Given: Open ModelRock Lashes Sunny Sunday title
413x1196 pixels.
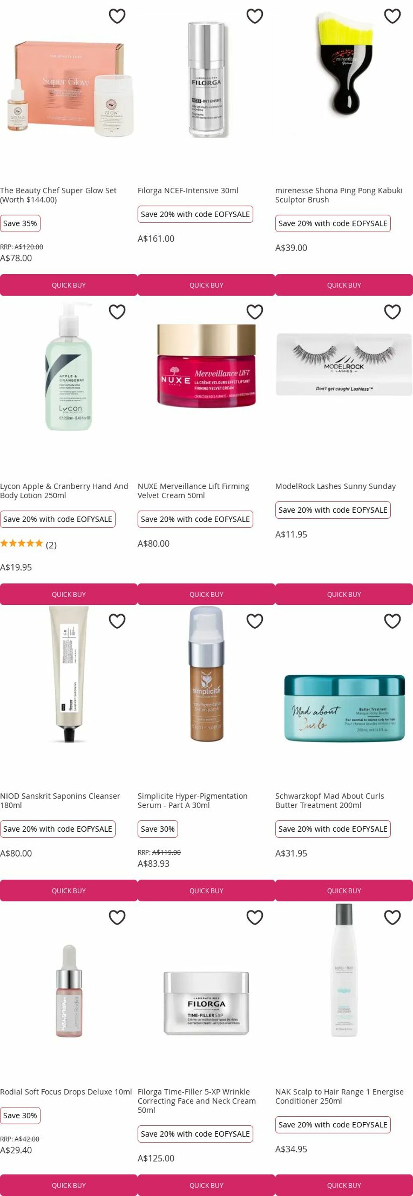Looking at the screenshot, I should tap(336, 486).
